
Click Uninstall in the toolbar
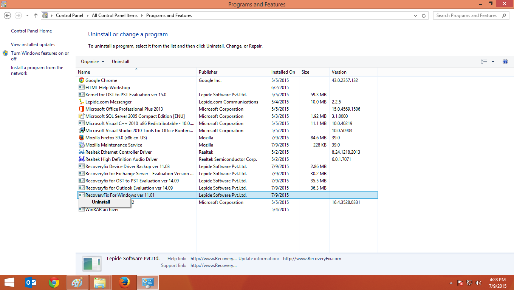pos(121,62)
